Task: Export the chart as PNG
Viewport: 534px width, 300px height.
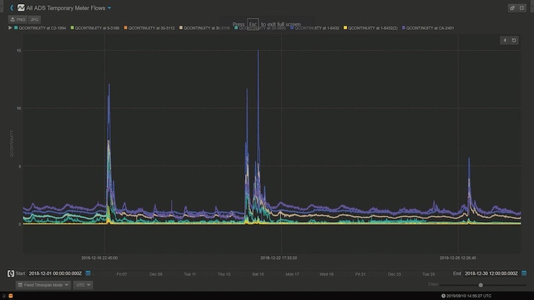Action: point(18,19)
